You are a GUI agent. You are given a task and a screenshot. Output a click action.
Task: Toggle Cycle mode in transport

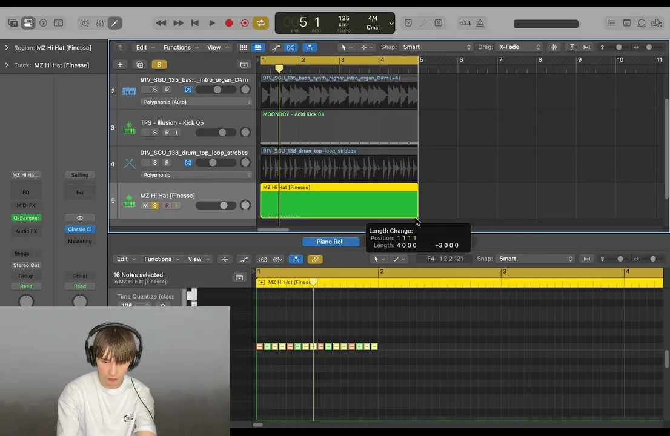[260, 23]
